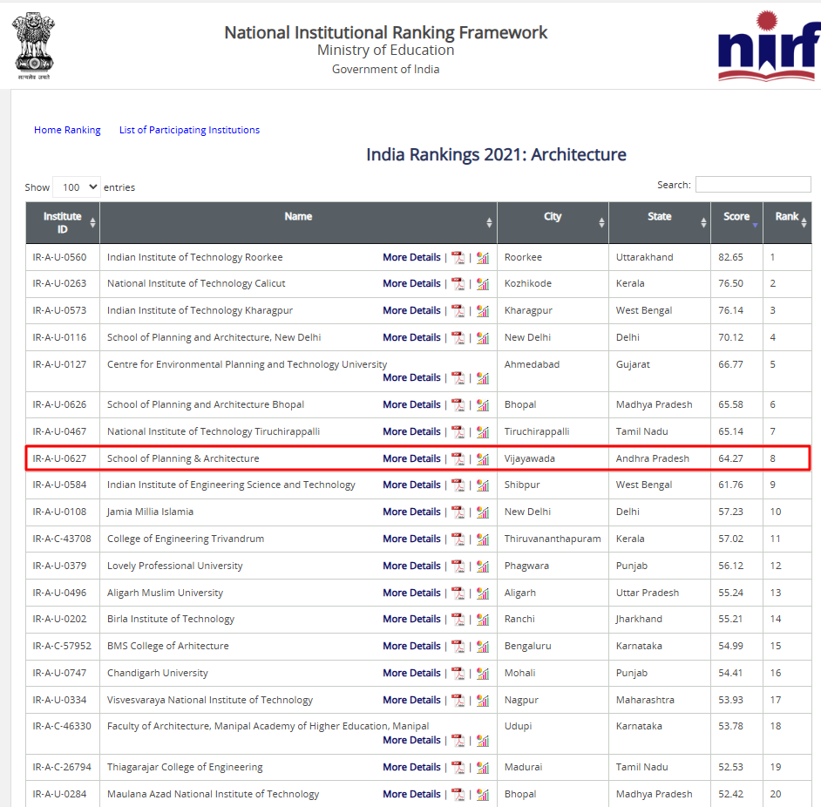This screenshot has height=807, width=821.
Task: Sort table by State column
Action: [x=659, y=222]
